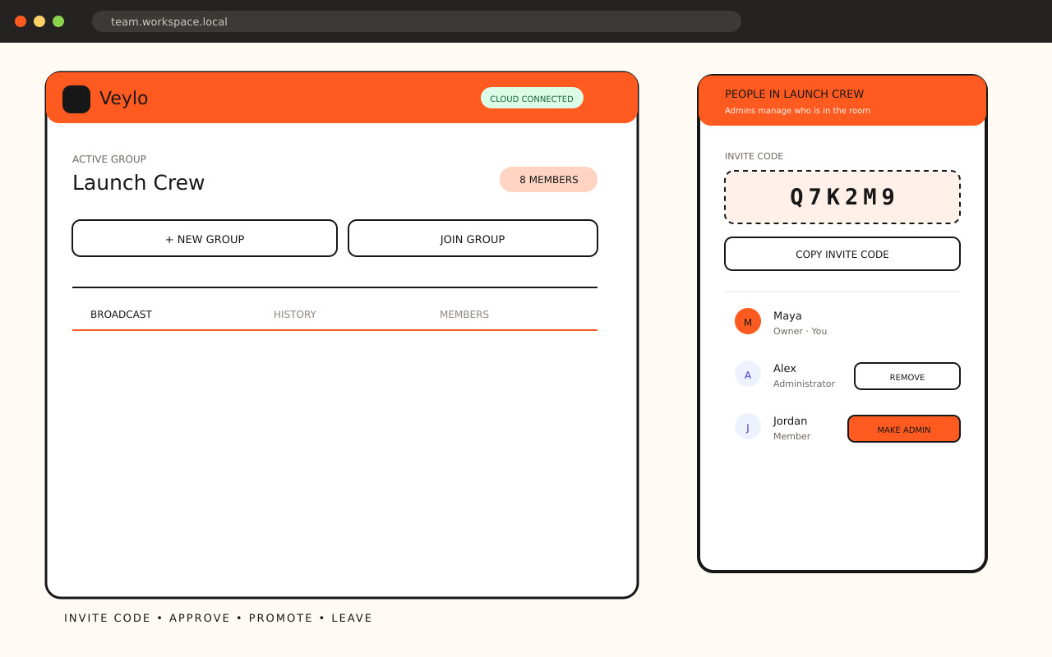Screen dimensions: 1052x657
Task: Remove Alex from the group
Action: coord(907,376)
